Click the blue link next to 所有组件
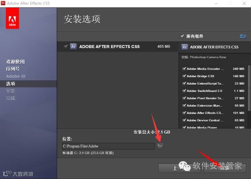Image resolution: width=251 pixels, height=179 pixels. pyautogui.click(x=243, y=36)
